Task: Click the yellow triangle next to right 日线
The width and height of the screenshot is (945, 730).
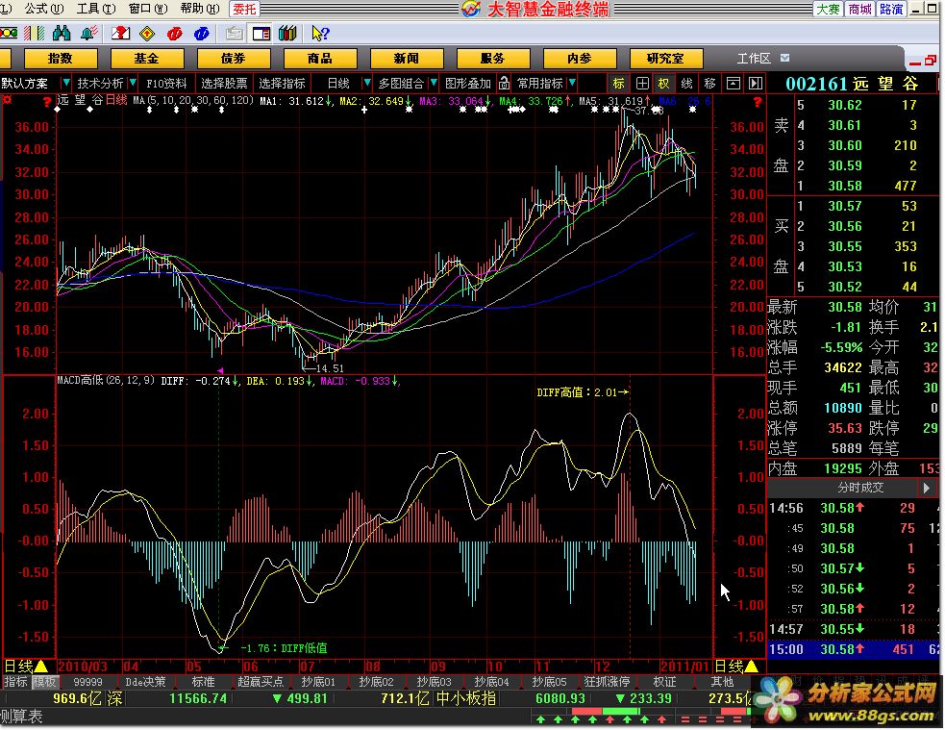Action: tap(752, 667)
